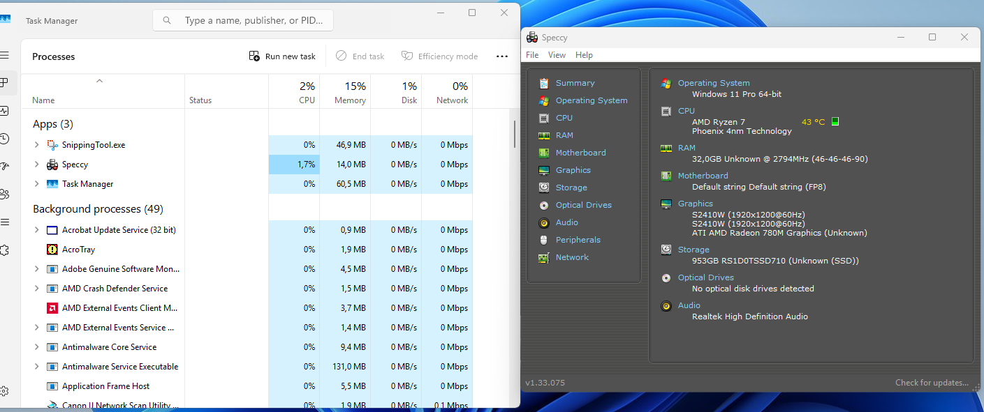
Task: Expand the Acrobat Update Service process
Action: point(36,229)
